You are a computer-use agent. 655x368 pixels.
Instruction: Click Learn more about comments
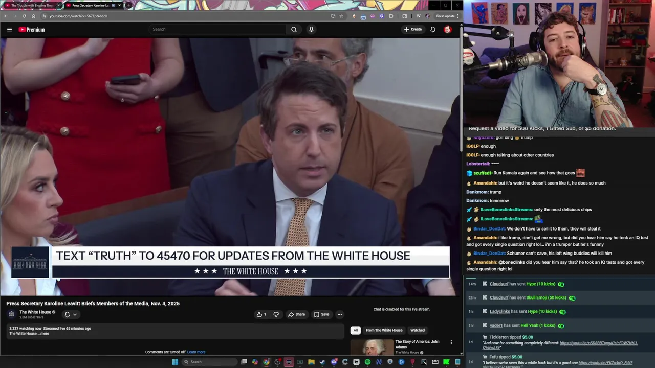196,352
